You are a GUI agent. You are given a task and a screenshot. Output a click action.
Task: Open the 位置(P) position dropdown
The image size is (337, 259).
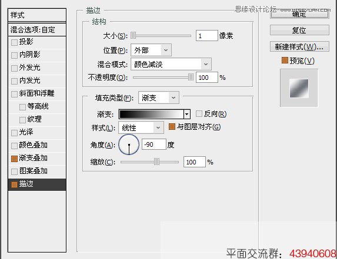[151, 50]
